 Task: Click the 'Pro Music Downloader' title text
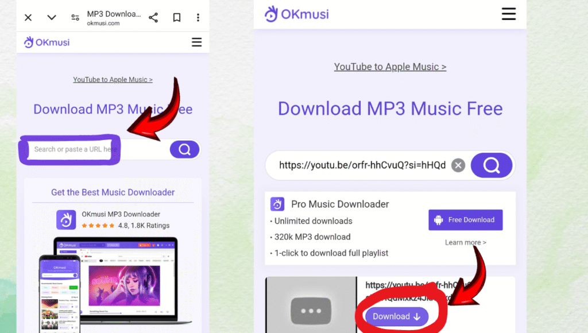pyautogui.click(x=340, y=204)
